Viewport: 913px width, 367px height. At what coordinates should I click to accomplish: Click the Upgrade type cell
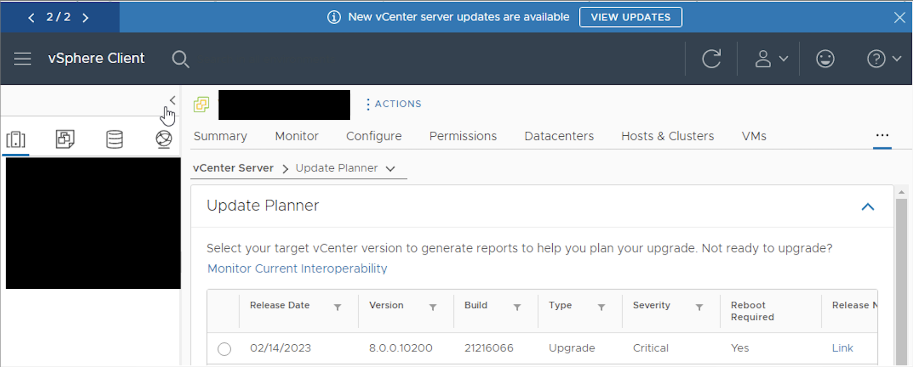(x=572, y=348)
